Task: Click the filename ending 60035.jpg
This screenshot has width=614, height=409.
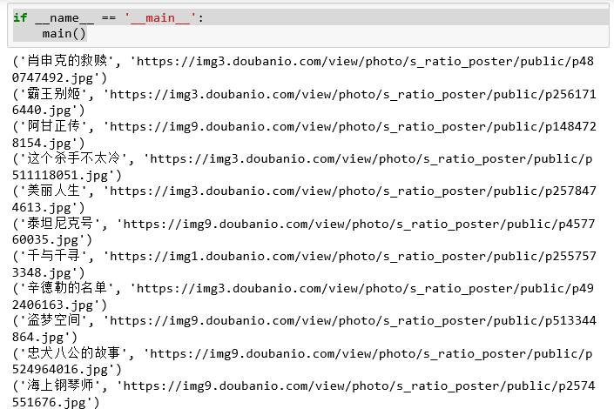Action: click(x=45, y=239)
